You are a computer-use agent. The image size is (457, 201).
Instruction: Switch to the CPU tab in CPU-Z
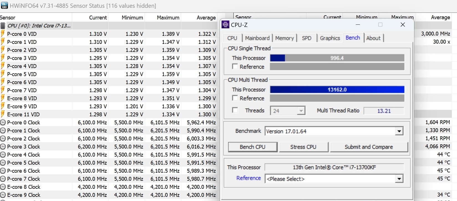(x=232, y=38)
